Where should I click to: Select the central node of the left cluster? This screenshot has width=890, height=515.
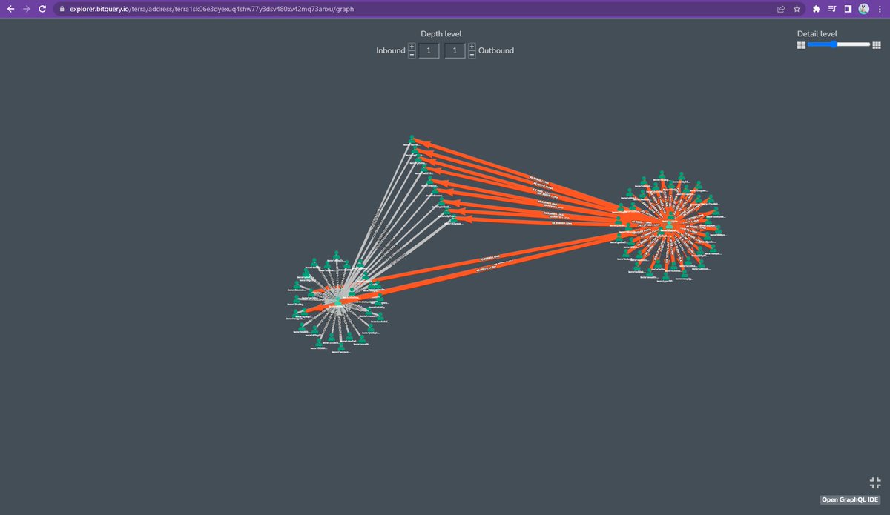coord(338,300)
